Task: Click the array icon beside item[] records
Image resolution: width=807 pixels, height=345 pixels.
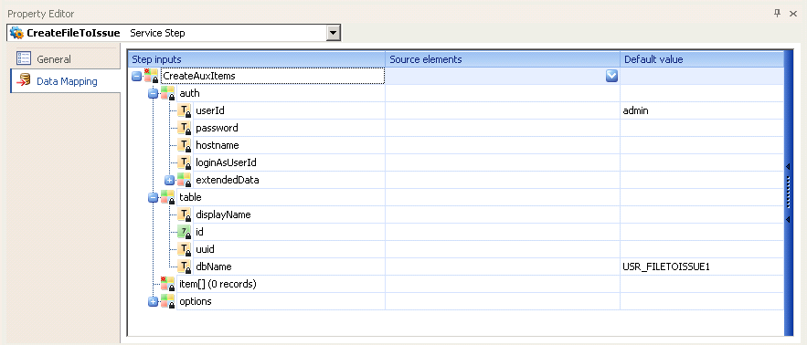Action: (x=167, y=284)
